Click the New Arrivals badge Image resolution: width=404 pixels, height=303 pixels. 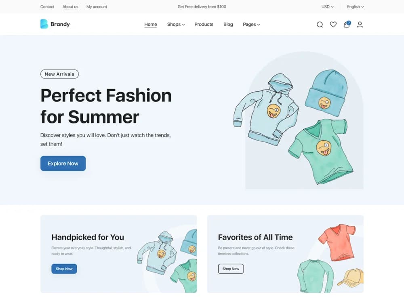pyautogui.click(x=59, y=74)
